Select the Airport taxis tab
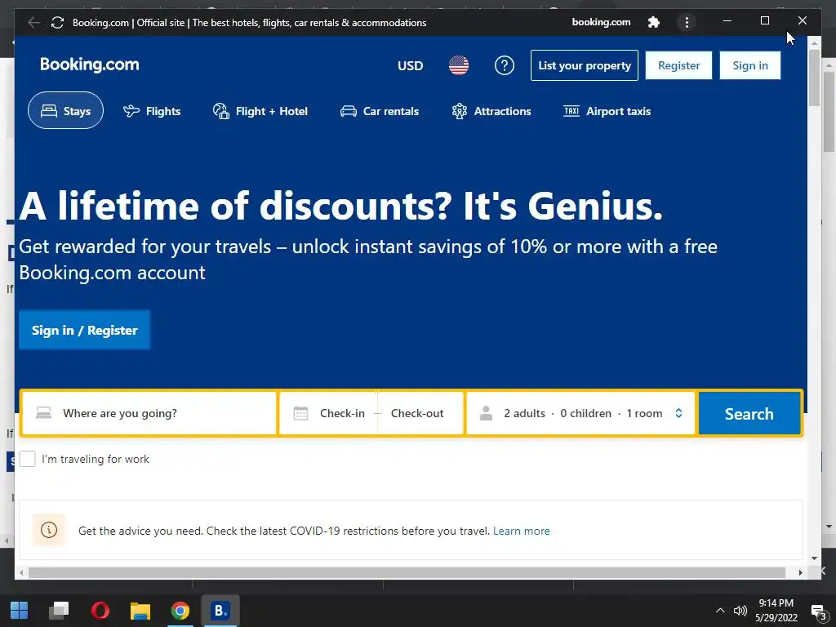 click(607, 111)
